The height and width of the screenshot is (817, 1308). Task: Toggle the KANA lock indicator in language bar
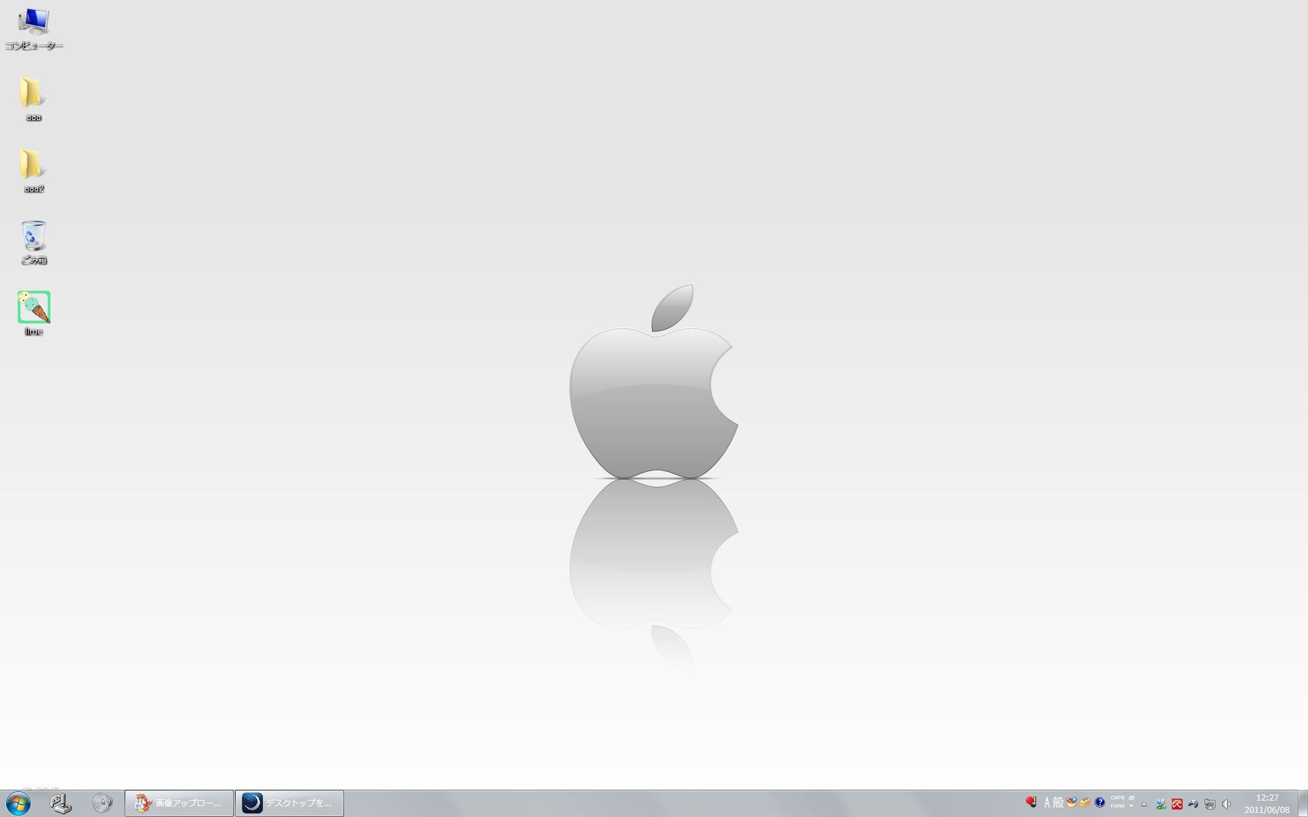1117,806
